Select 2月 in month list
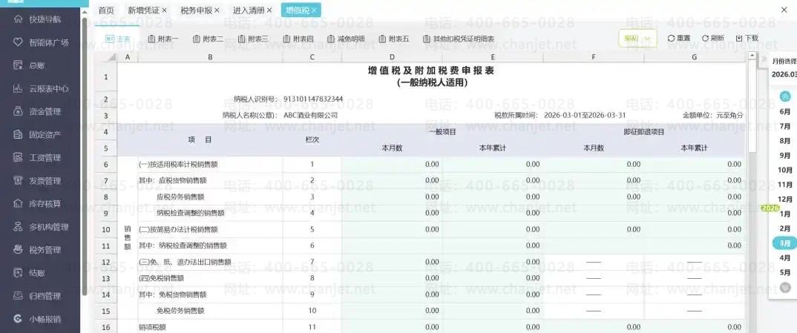 (x=785, y=229)
